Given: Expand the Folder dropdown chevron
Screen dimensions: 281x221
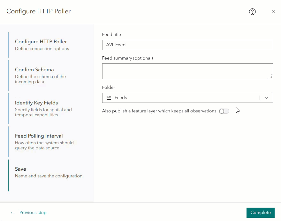Looking at the screenshot, I should (x=266, y=98).
